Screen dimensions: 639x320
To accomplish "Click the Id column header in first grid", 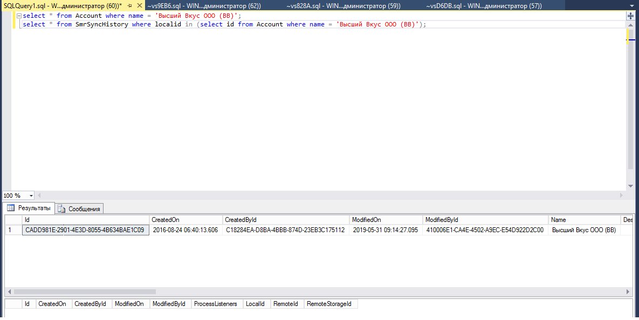I will tap(86, 219).
